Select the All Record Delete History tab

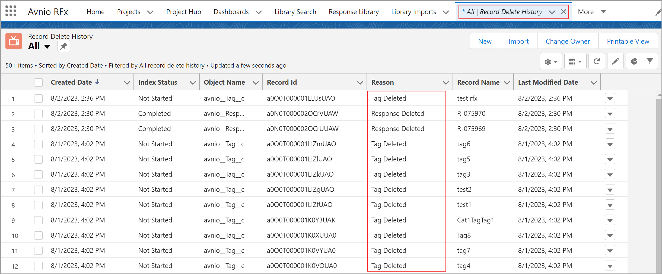click(504, 12)
